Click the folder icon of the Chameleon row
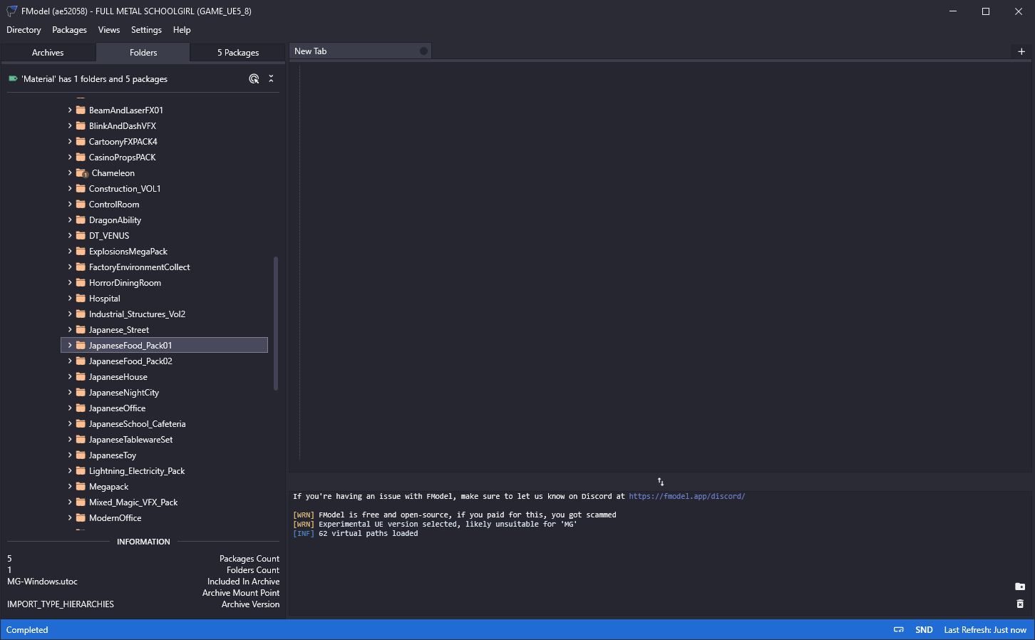The image size is (1035, 640). 81,173
